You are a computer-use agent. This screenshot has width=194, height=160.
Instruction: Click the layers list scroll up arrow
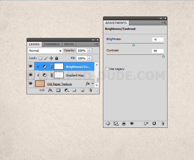97,65
